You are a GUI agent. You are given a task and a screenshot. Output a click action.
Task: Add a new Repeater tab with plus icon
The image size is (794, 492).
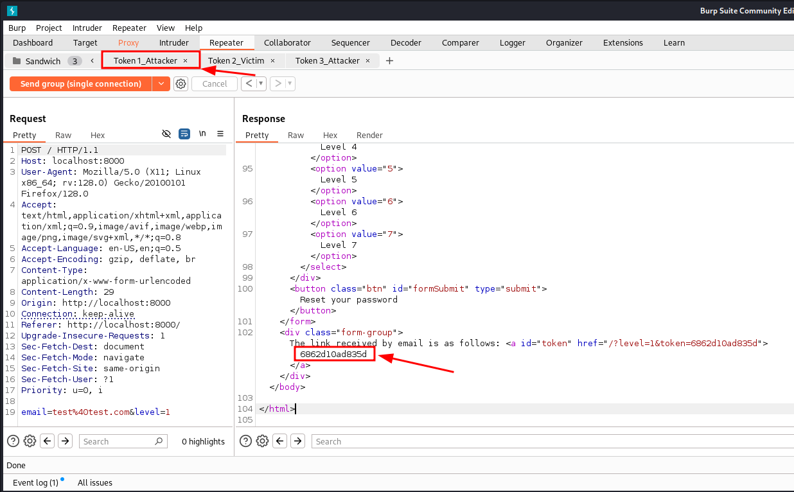coord(389,61)
